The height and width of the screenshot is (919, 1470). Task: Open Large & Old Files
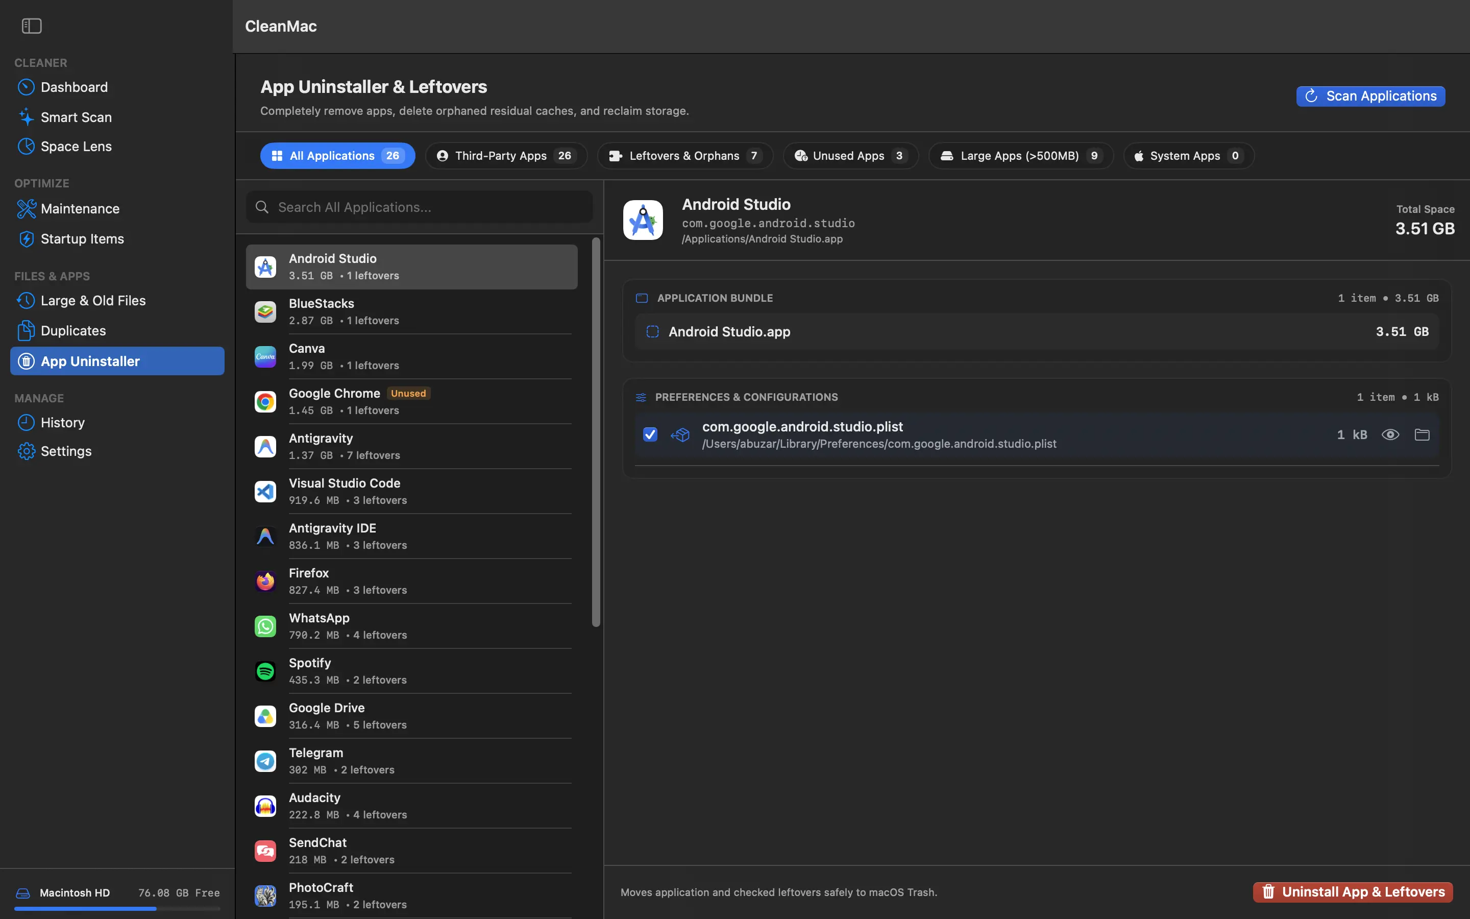click(117, 300)
